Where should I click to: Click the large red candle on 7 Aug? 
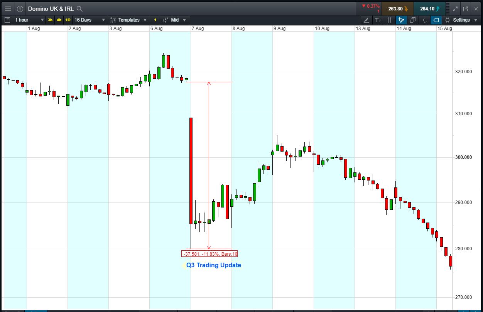[191, 171]
